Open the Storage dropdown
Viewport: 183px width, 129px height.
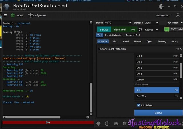[x=152, y=23]
